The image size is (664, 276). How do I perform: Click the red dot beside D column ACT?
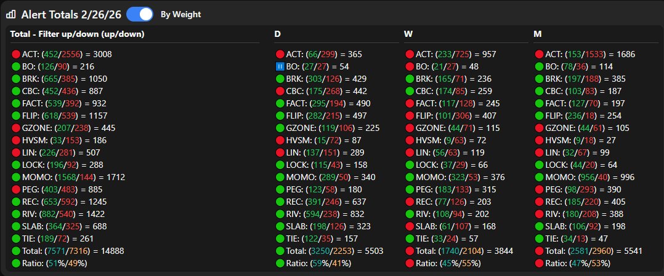coord(280,54)
